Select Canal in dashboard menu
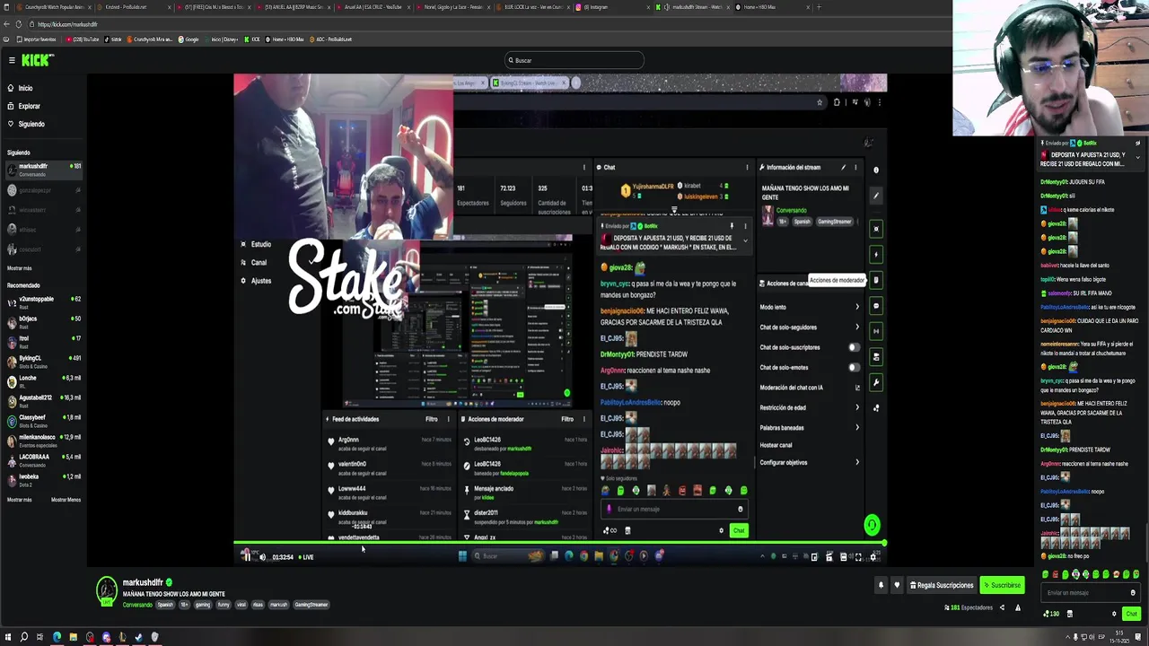 pyautogui.click(x=253, y=262)
